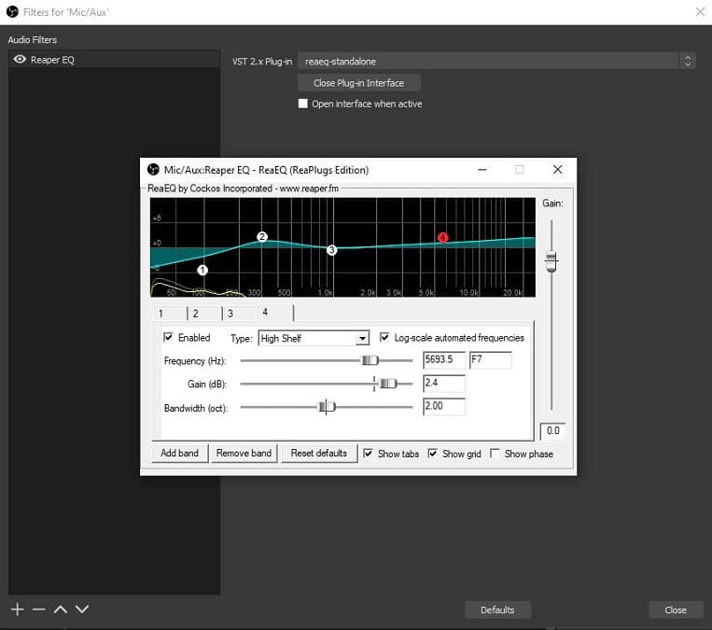Switch to band tab 1
This screenshot has height=630, width=712.
click(170, 314)
